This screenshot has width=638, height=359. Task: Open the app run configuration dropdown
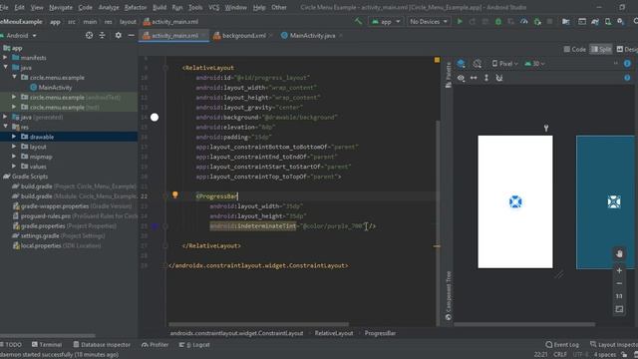tap(386, 21)
